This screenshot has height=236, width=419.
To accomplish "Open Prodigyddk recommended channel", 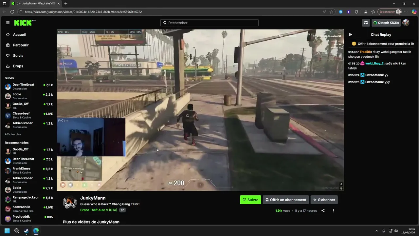I will [x=29, y=218].
